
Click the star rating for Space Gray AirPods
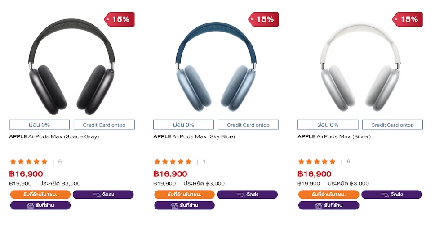coord(29,162)
